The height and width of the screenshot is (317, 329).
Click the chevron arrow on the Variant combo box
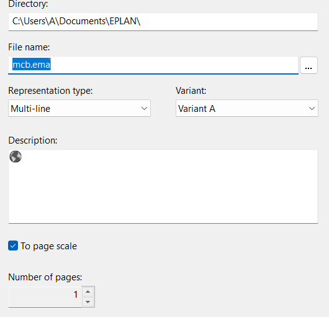[x=312, y=108]
